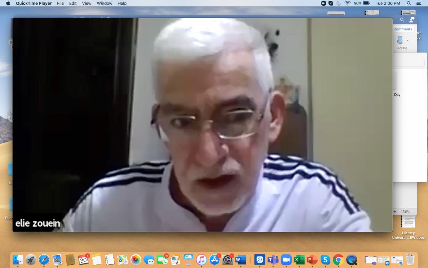This screenshot has height=268, width=428.
Task: Open Calendar app showing date 30
Action: [x=83, y=260]
